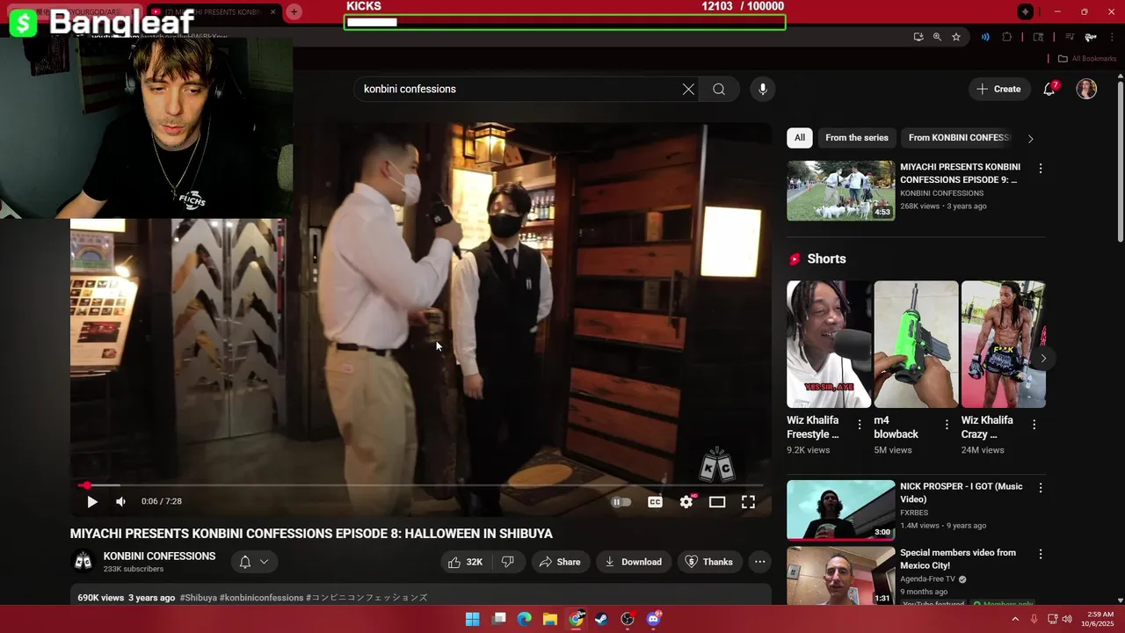The width and height of the screenshot is (1125, 633).
Task: Open Wiz Khalifa Freestyle short
Action: tap(829, 344)
